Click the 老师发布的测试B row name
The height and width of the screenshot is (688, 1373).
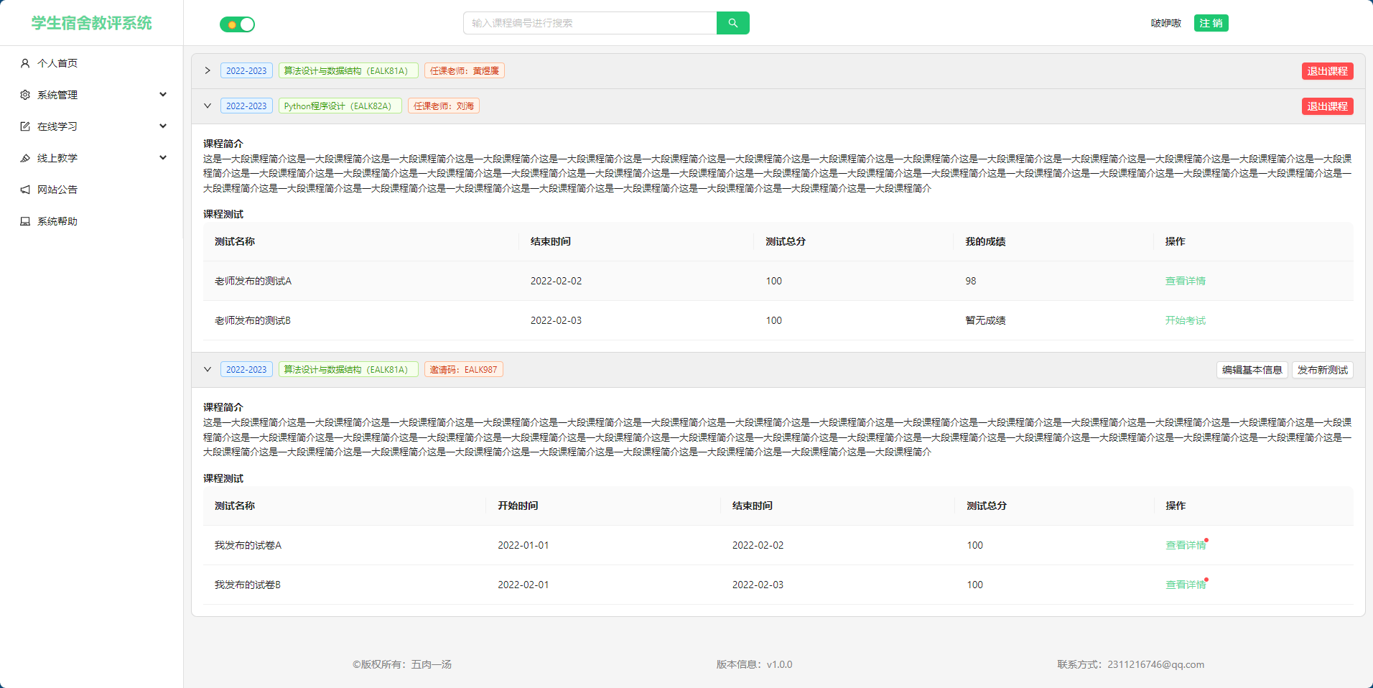(253, 320)
